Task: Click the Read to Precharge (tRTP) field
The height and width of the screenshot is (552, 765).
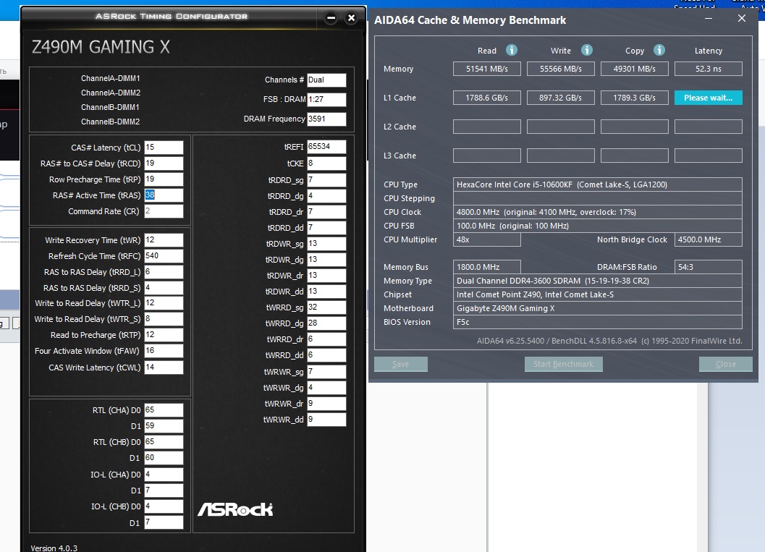Action: [x=164, y=335]
